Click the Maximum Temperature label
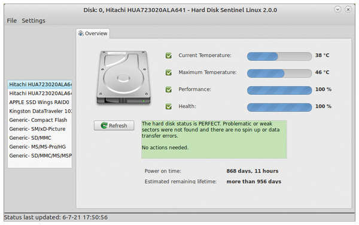This screenshot has height=225, width=359. 208,72
